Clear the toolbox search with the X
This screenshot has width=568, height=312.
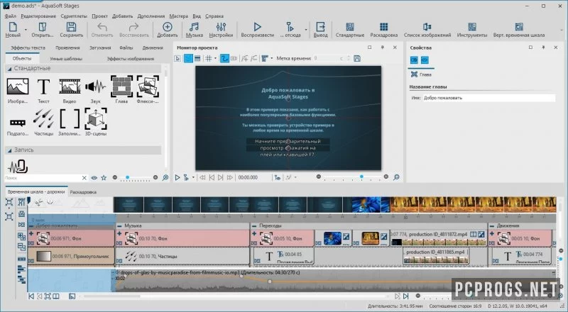[x=84, y=178]
